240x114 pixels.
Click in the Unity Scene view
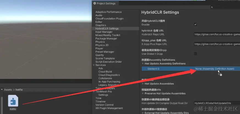click(46, 40)
